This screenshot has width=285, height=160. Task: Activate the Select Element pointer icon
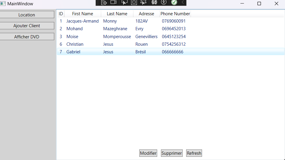tap(125, 3)
